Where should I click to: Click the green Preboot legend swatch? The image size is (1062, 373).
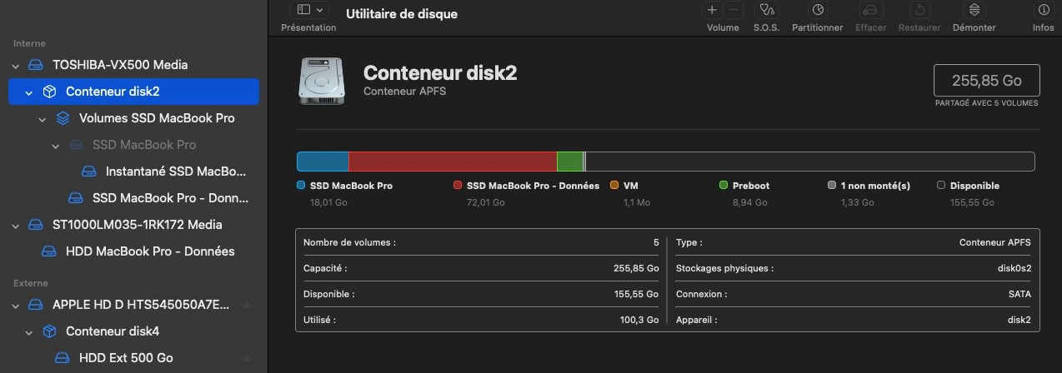point(724,186)
